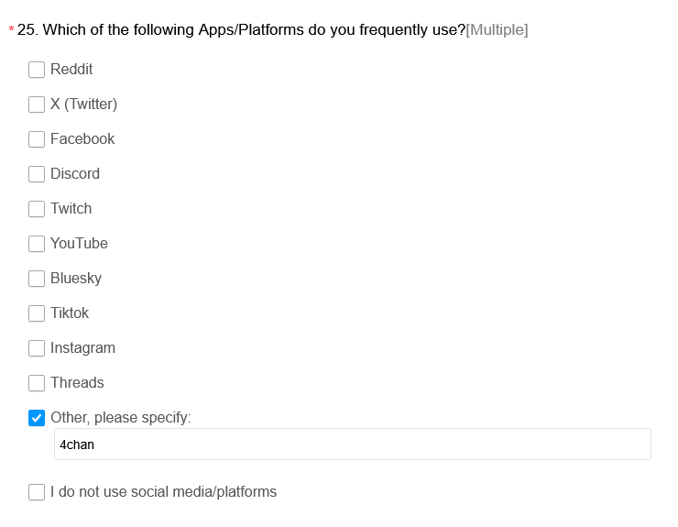Mark the Bluesky checkbox
Viewport: 678px width, 527px height.
(37, 279)
